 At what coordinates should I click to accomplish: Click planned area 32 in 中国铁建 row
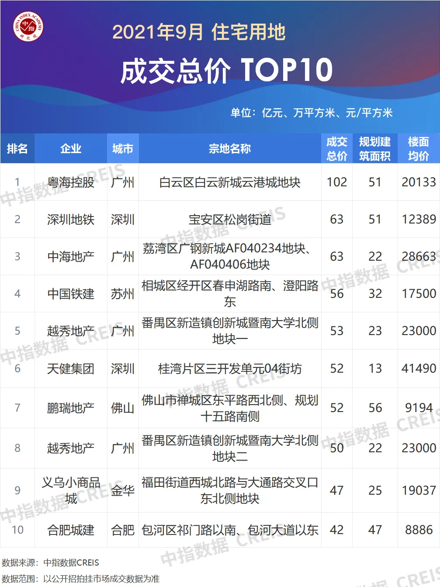tap(375, 294)
